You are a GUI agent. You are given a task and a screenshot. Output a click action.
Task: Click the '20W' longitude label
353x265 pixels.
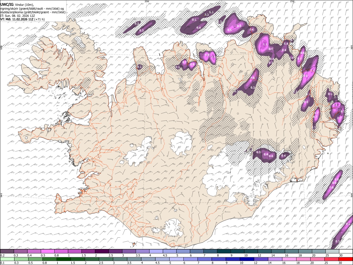coord(147,1)
